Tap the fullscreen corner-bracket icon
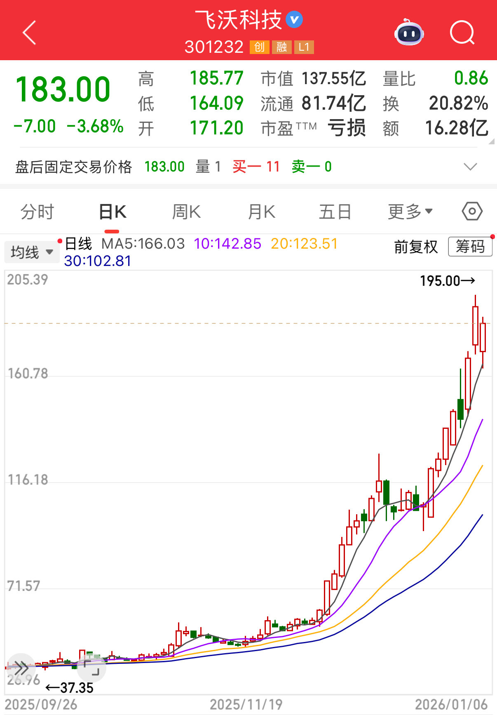 91,668
